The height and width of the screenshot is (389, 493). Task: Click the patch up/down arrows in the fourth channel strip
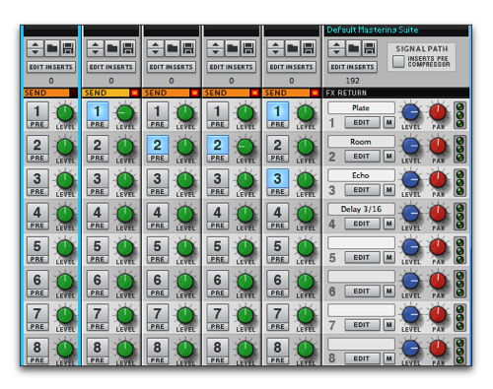point(216,48)
